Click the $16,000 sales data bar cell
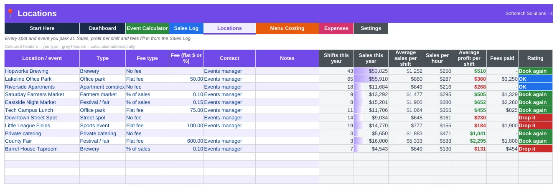The width and height of the screenshot is (557, 188). (371, 141)
